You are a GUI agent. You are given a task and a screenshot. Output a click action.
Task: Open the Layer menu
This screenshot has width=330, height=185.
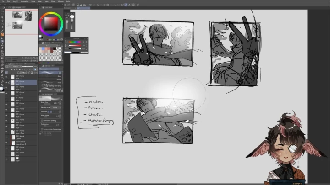tap(33, 1)
